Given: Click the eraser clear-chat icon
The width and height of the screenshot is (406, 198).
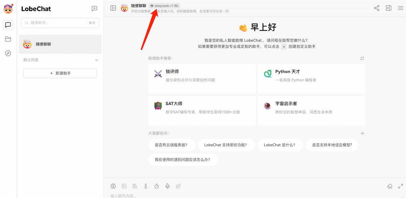Looking at the screenshot, I should click(390, 186).
